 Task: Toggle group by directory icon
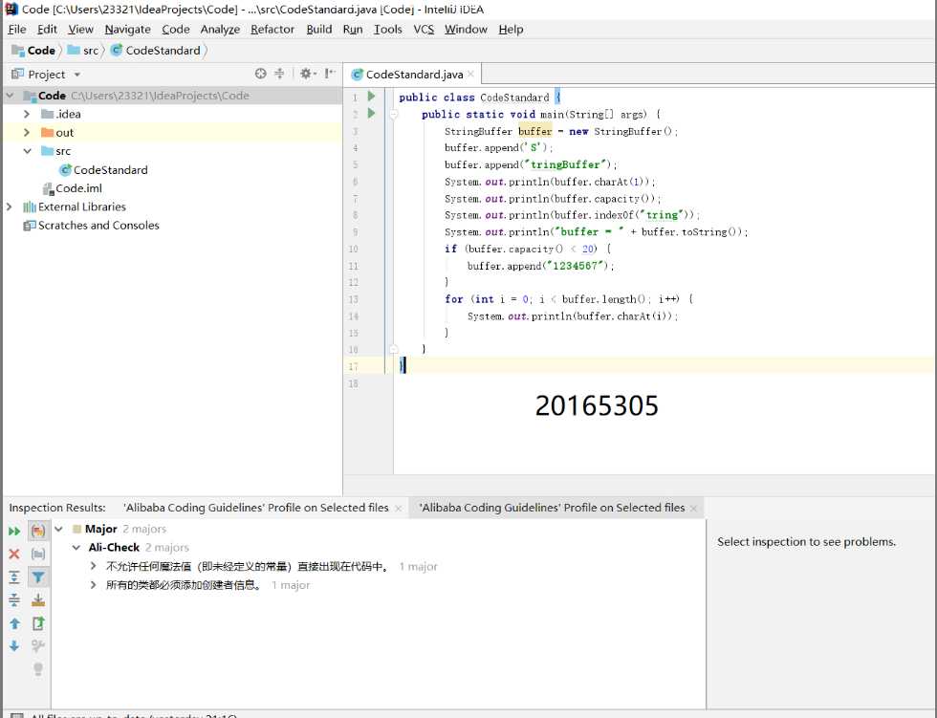(x=38, y=554)
